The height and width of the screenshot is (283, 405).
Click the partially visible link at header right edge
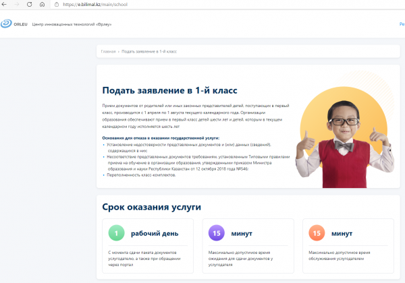click(402, 24)
